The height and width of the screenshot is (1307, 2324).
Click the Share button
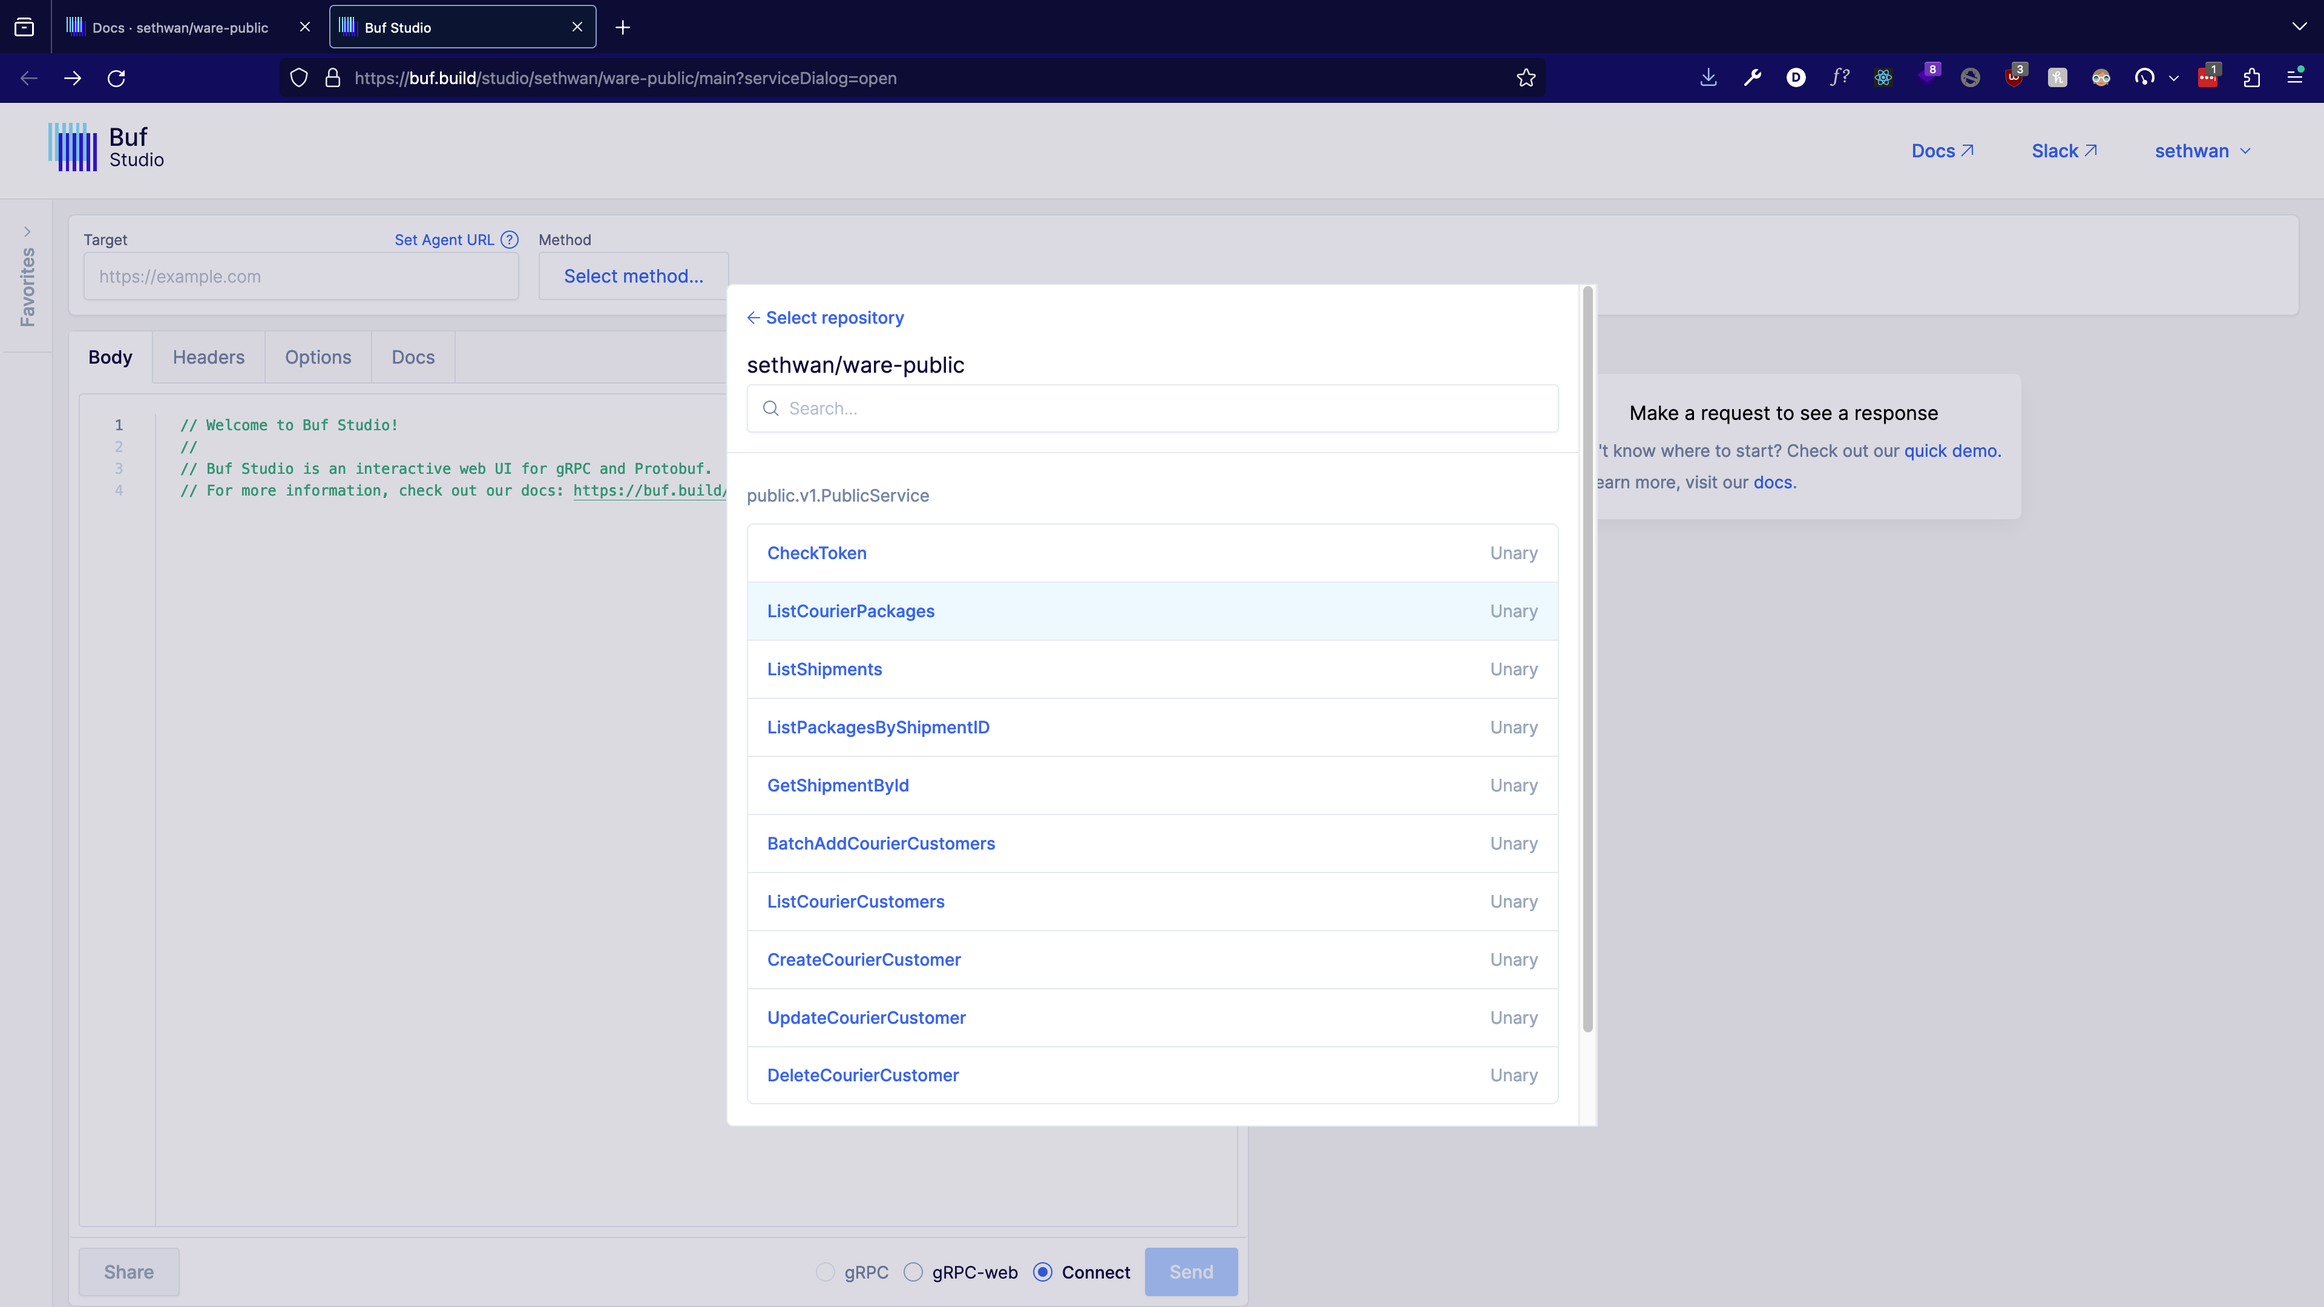pos(129,1272)
